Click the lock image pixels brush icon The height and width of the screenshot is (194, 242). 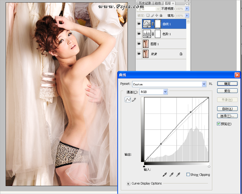pos(152,15)
